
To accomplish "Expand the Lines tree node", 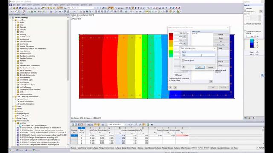I will pyautogui.click(x=15, y=25).
